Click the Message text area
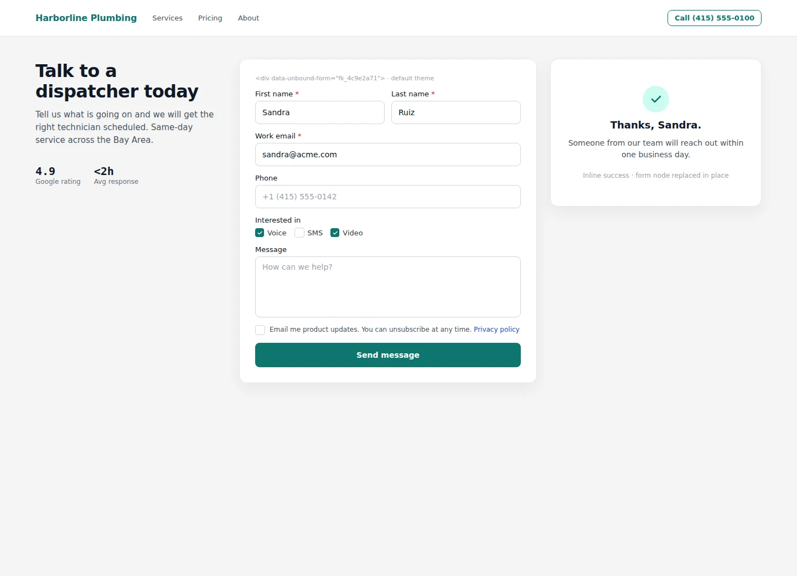Screen dimensions: 797x576 pos(388,287)
